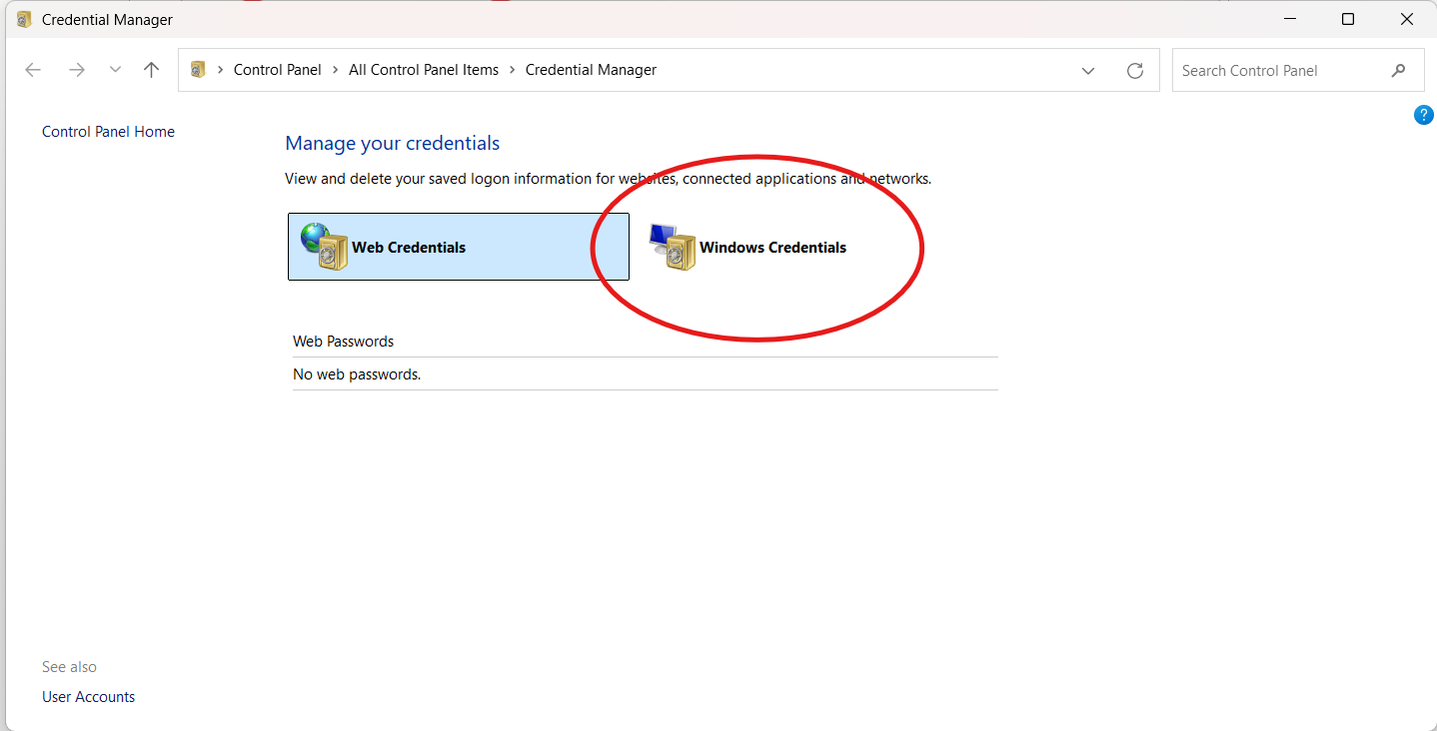Click the Credential Manager breadcrumb
This screenshot has height=731, width=1437.
[591, 70]
